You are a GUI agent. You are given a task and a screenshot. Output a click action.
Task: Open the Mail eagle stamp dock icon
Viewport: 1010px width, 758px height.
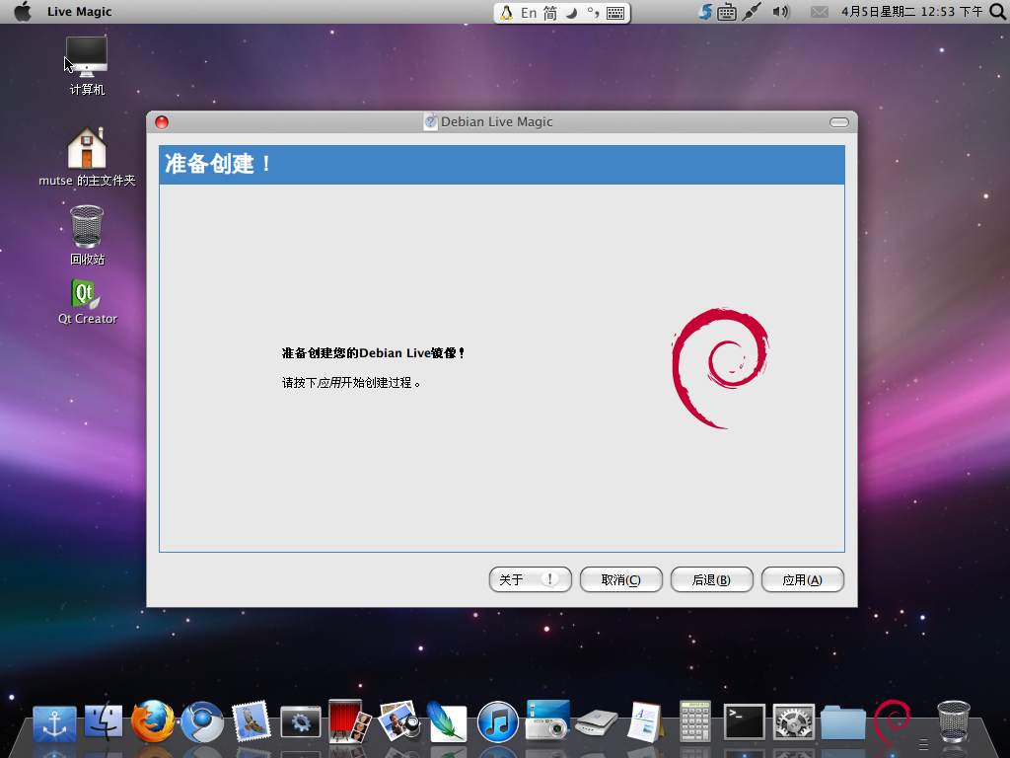[252, 721]
